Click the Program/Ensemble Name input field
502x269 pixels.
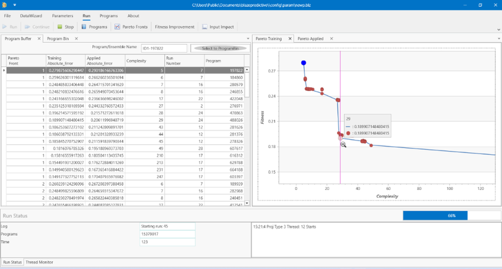tap(164, 48)
